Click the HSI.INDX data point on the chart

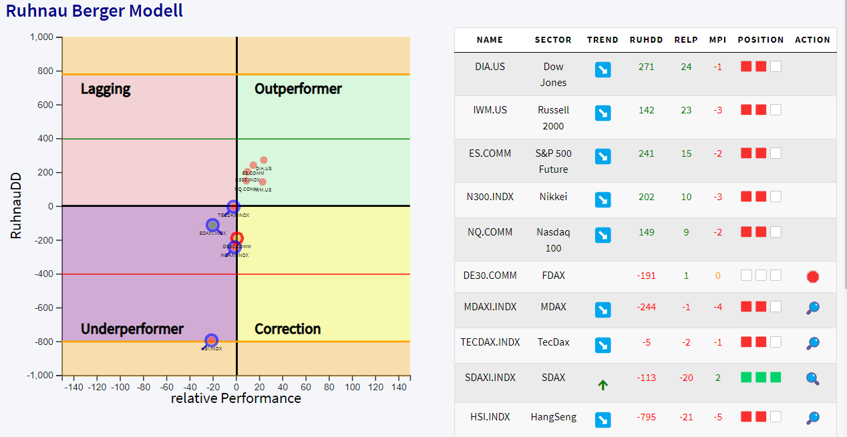[211, 341]
